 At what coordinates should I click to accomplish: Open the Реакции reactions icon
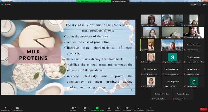coord(118,108)
